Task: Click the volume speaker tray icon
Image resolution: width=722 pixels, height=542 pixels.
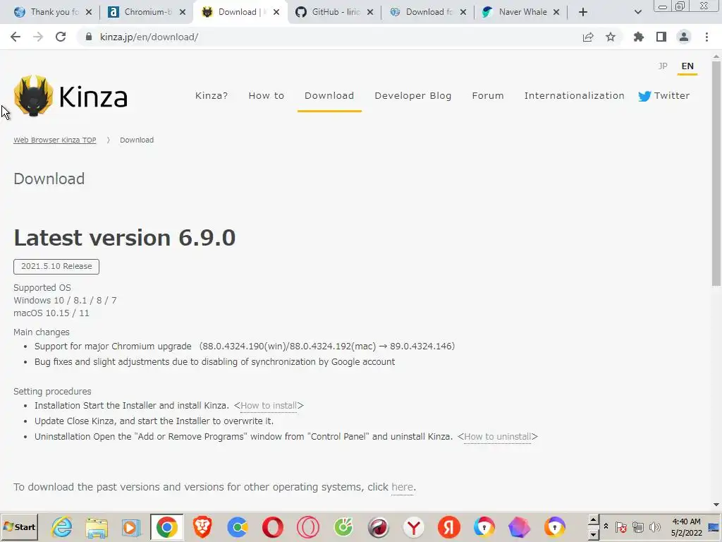Action: [654, 526]
